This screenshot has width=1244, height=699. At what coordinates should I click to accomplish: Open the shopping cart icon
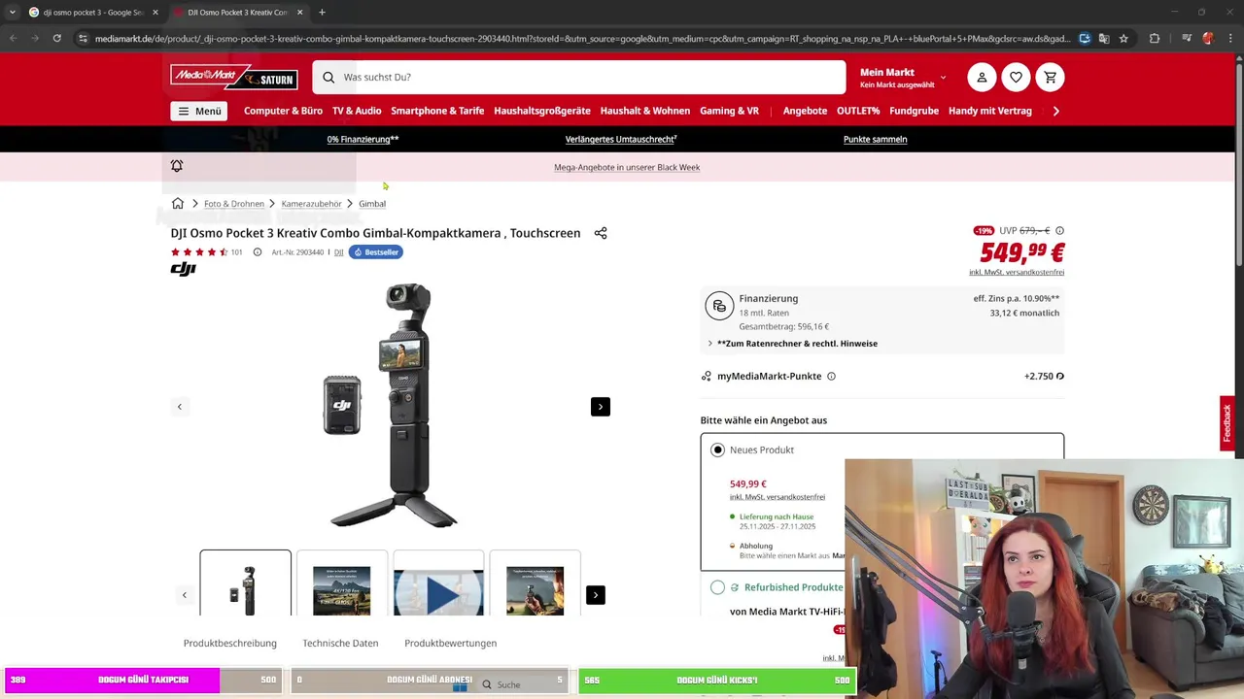coord(1051,77)
